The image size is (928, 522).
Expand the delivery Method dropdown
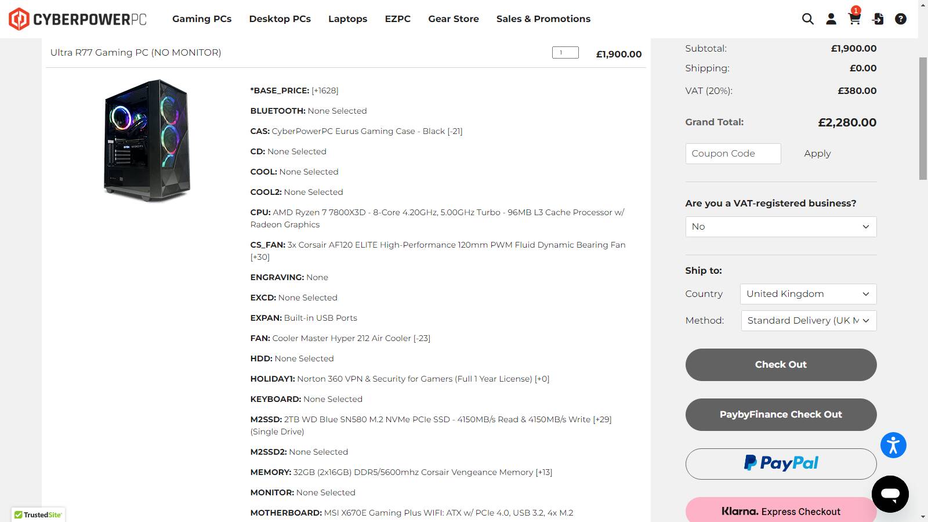click(x=809, y=321)
